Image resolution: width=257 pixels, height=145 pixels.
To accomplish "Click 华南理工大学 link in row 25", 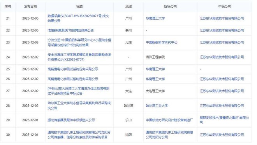I will (155, 69).
